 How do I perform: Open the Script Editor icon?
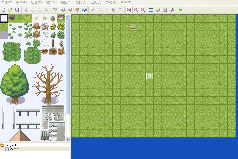pyautogui.click(x=165, y=10)
